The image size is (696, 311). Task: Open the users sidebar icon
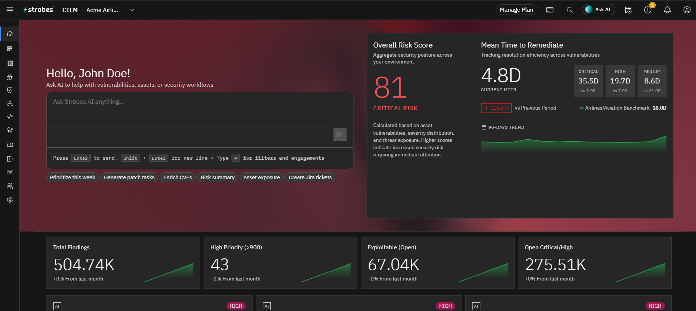coord(10,186)
